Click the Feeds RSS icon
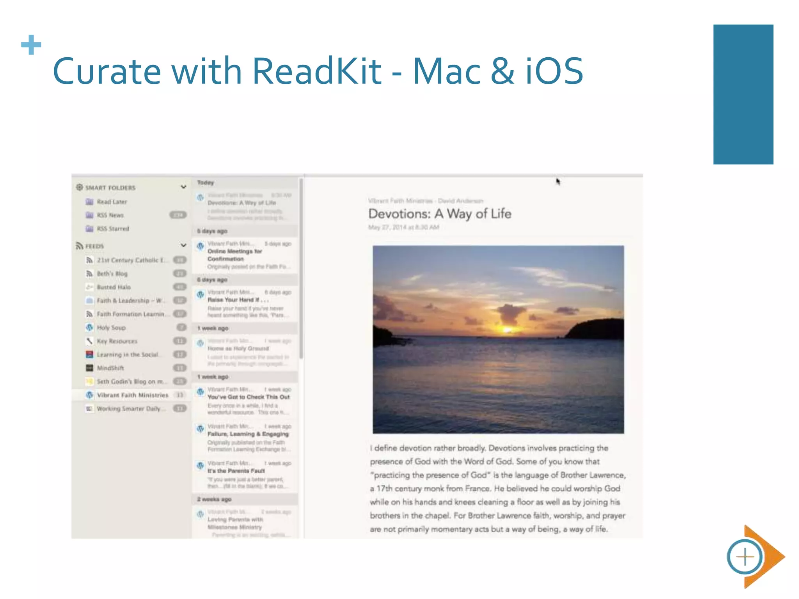 click(x=79, y=246)
